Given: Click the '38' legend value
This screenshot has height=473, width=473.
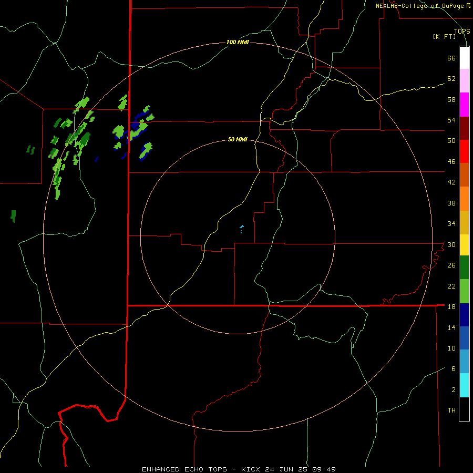Looking at the screenshot, I should [x=451, y=203].
